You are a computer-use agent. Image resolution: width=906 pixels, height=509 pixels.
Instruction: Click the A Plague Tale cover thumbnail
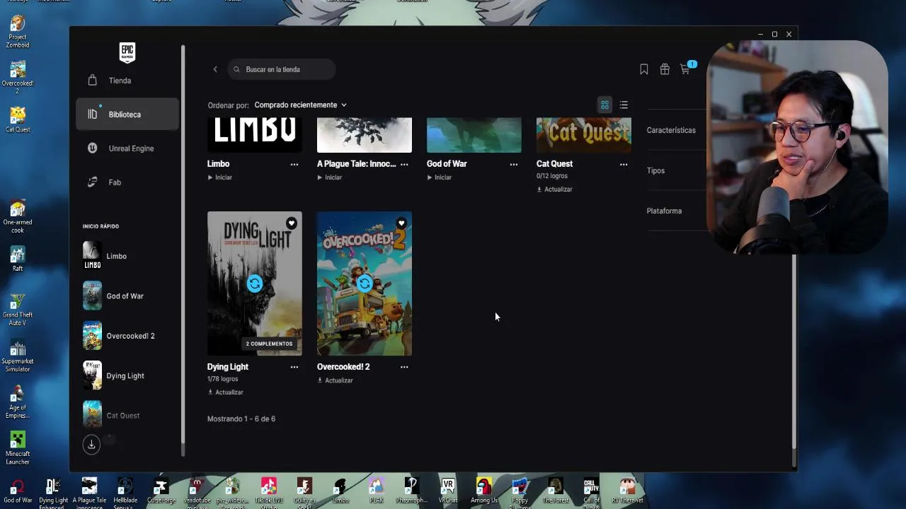[x=365, y=135]
